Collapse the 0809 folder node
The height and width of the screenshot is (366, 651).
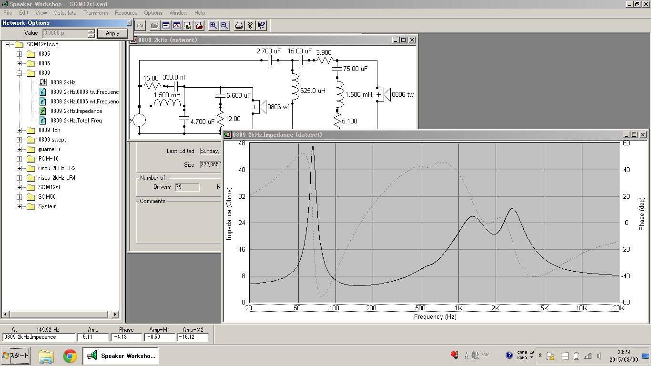tap(20, 73)
